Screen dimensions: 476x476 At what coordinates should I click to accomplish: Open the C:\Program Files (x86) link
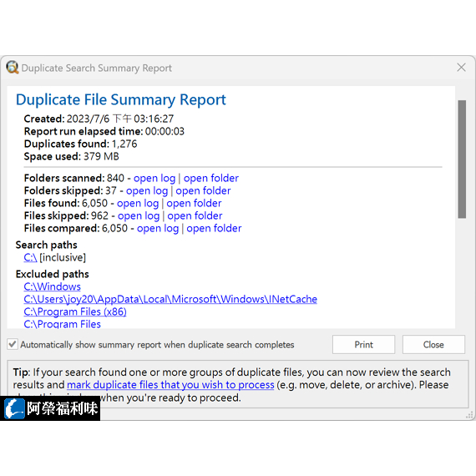pos(75,311)
